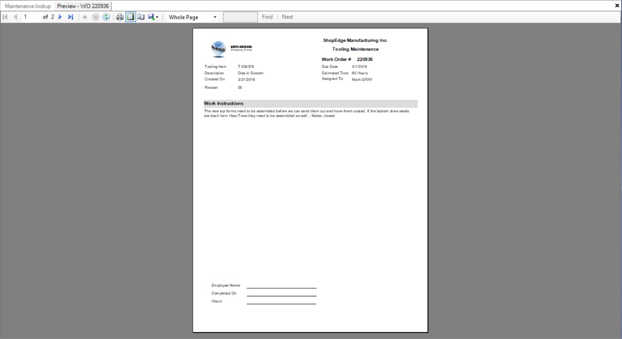This screenshot has height=339, width=622.
Task: Print the work order report
Action: point(120,17)
